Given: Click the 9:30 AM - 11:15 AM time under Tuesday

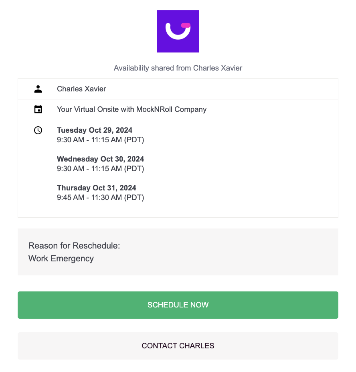Looking at the screenshot, I should (x=100, y=140).
